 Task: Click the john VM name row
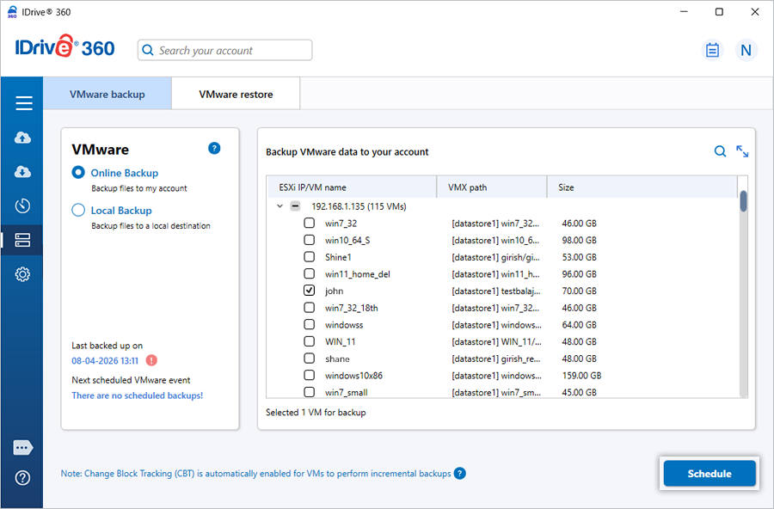[335, 291]
